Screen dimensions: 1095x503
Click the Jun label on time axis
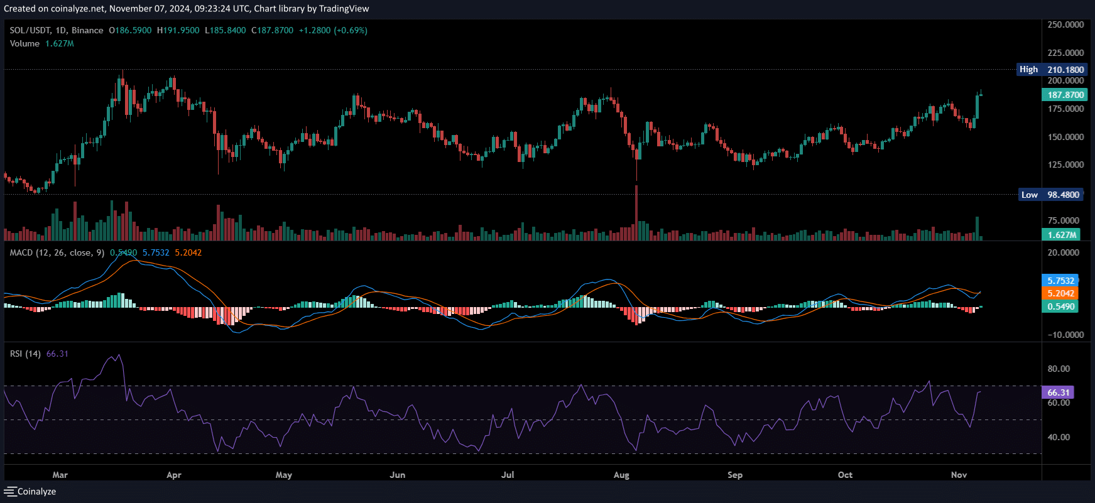click(x=398, y=475)
